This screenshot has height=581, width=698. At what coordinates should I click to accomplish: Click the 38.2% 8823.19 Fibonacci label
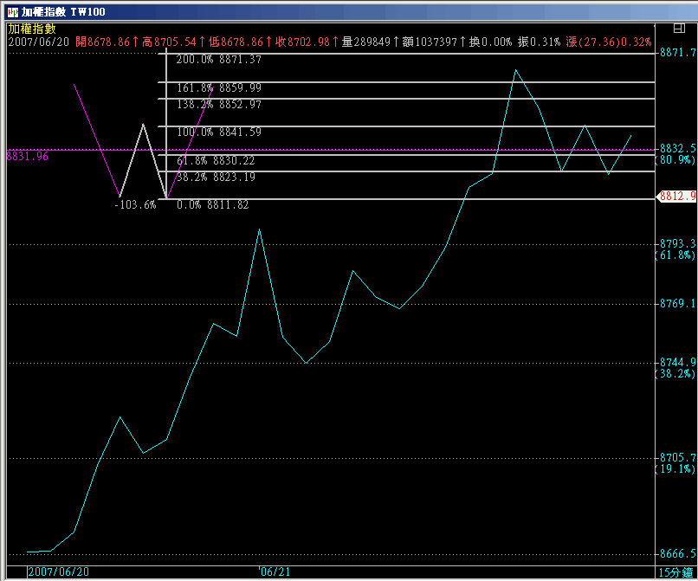click(x=216, y=178)
